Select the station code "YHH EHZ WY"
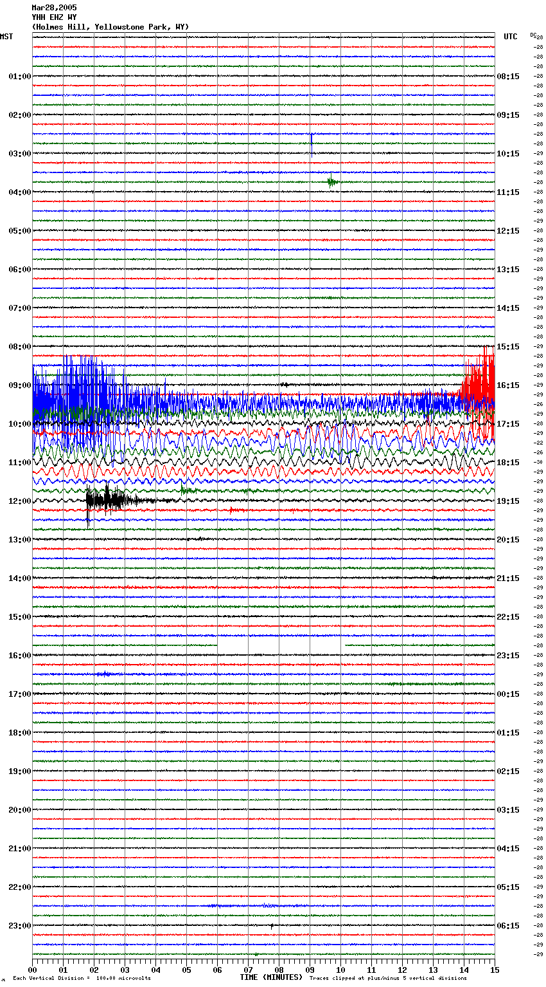The height and width of the screenshot is (987, 546). [54, 17]
